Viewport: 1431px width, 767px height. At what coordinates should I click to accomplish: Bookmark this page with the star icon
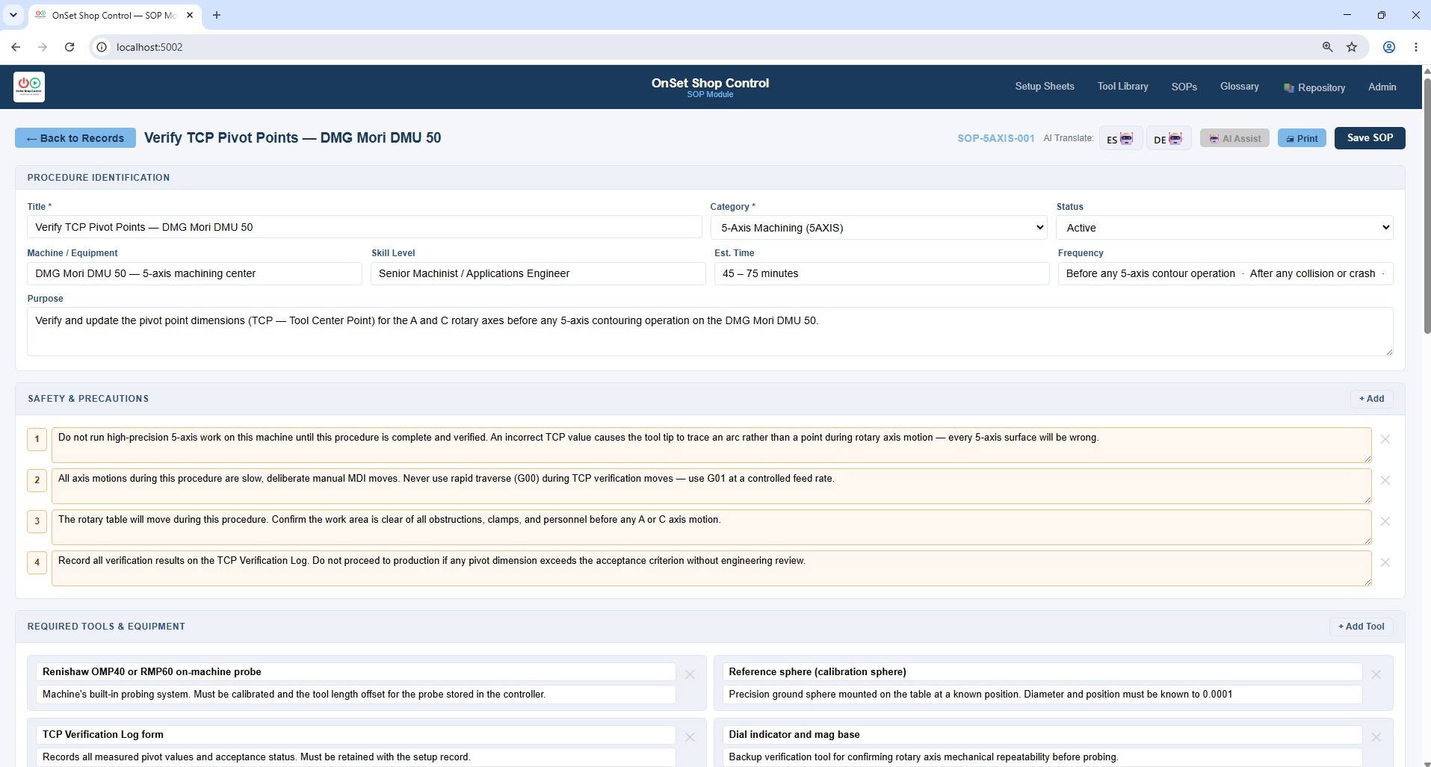click(1351, 47)
